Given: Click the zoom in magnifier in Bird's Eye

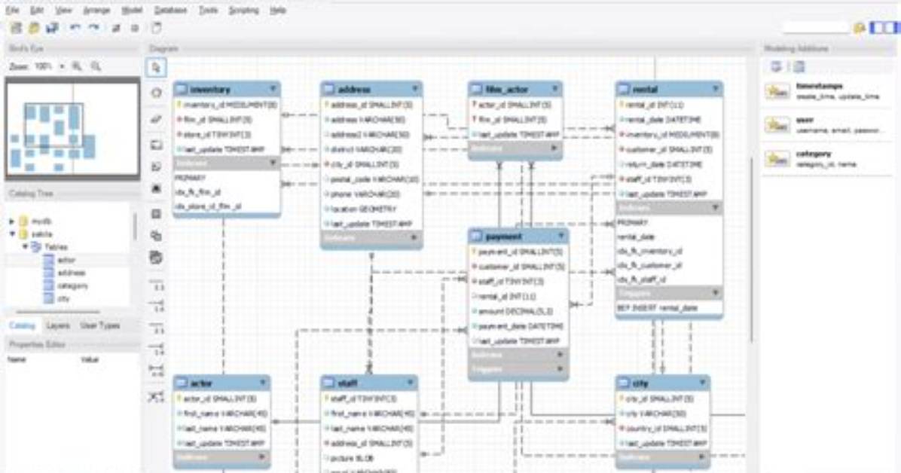Looking at the screenshot, I should (77, 67).
